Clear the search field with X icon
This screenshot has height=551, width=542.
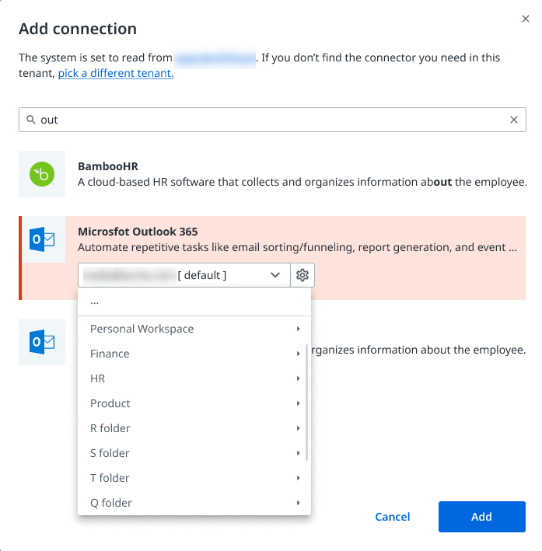pos(513,120)
